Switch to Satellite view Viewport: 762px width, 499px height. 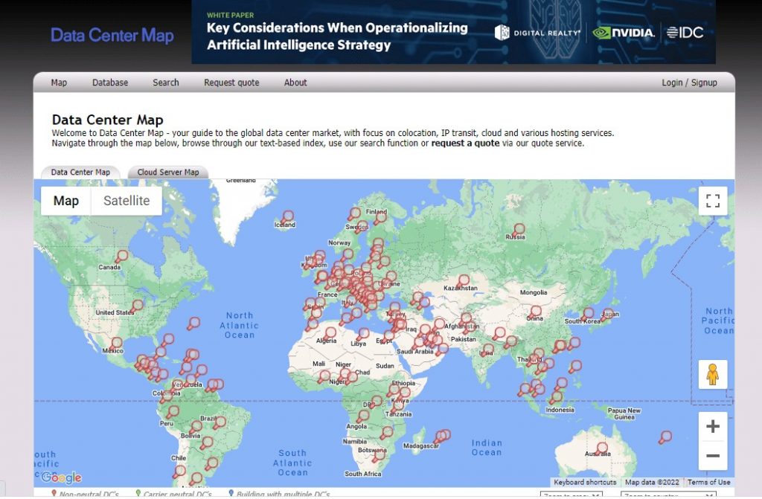pyautogui.click(x=125, y=201)
